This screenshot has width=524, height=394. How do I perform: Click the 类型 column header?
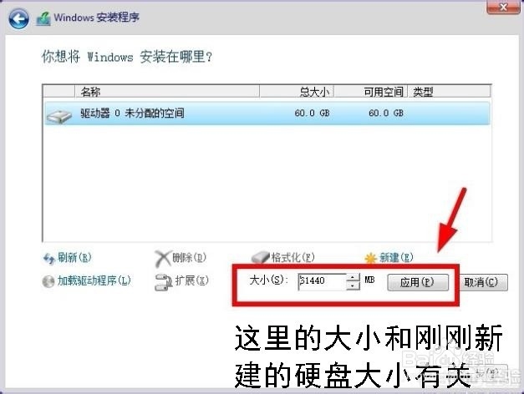tap(449, 92)
